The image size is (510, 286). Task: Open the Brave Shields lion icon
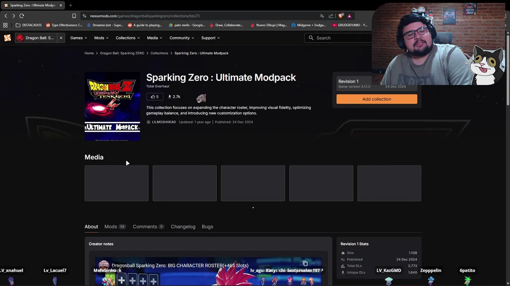[x=341, y=16]
